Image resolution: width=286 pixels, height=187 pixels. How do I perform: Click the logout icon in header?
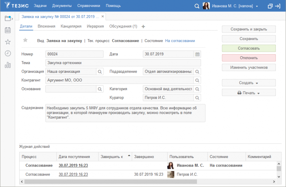click(280, 6)
